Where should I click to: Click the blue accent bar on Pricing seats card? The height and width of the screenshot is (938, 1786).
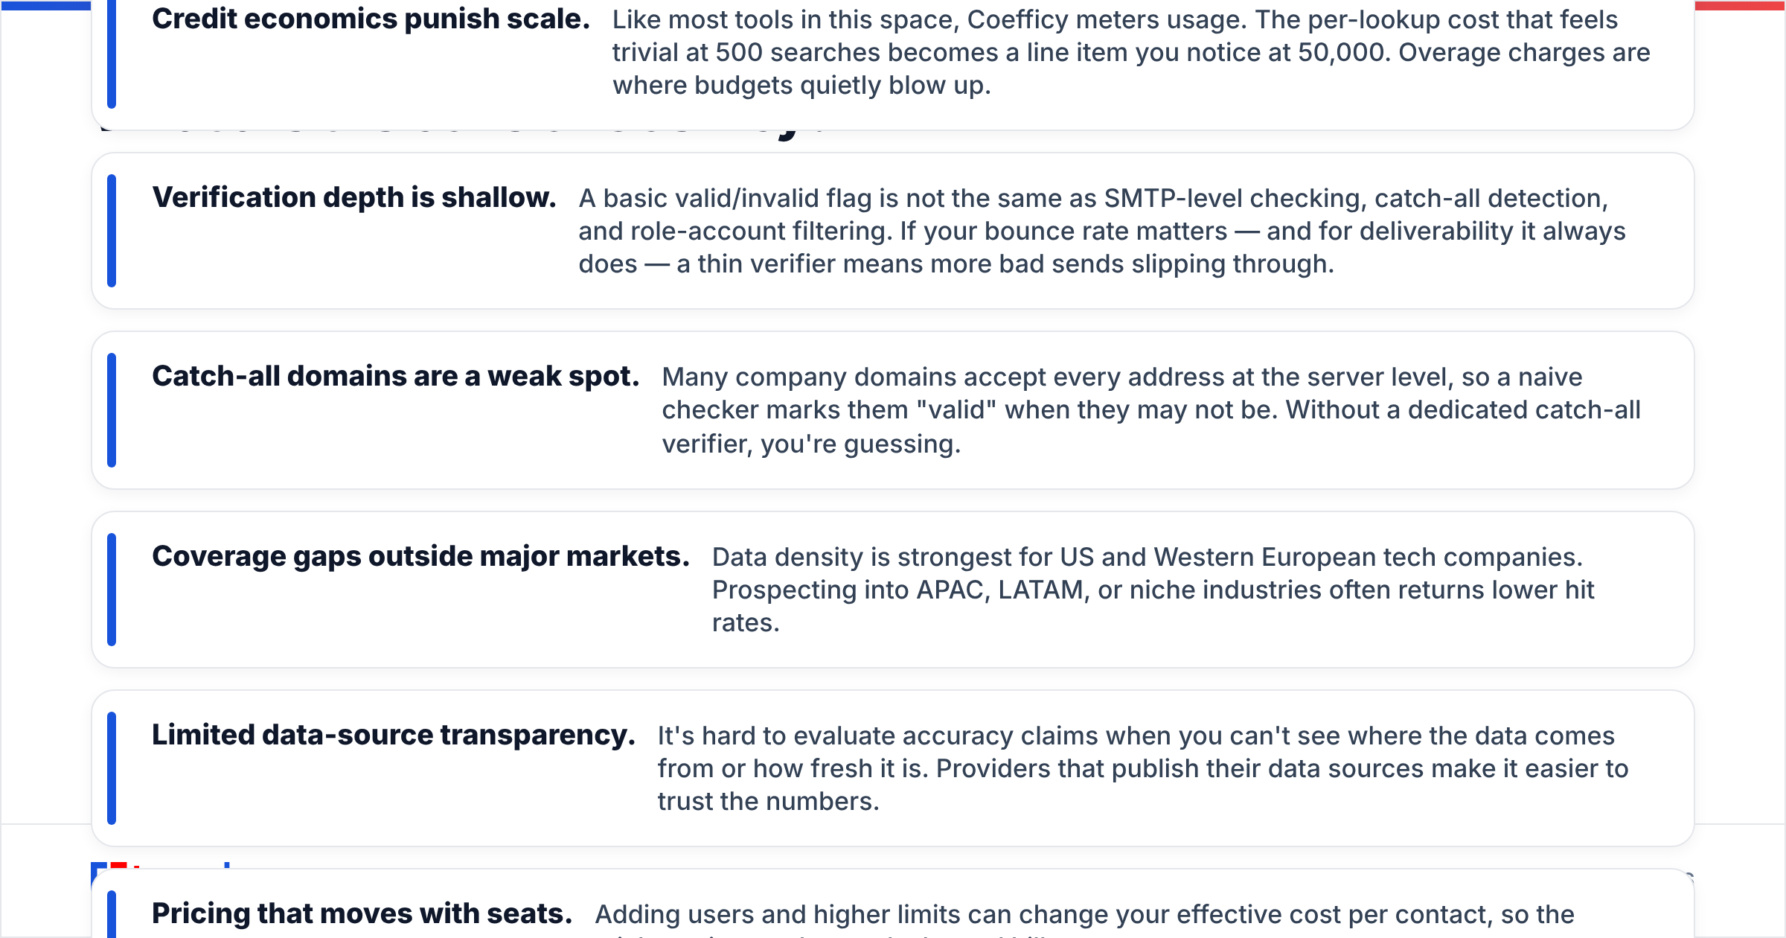click(112, 914)
